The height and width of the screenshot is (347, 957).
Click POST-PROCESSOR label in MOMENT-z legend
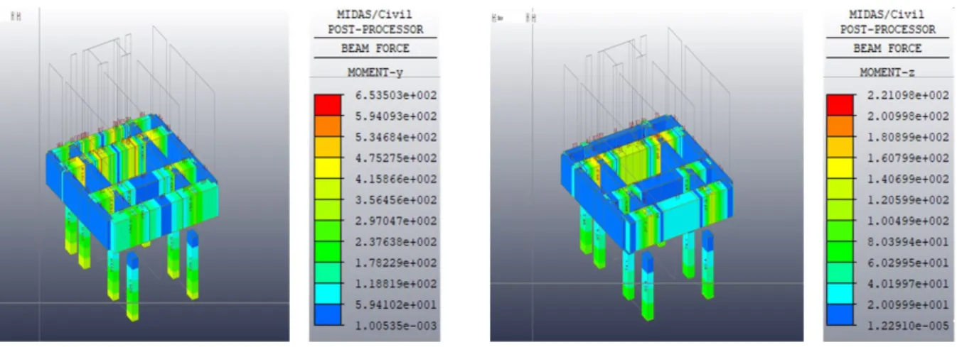[888, 29]
